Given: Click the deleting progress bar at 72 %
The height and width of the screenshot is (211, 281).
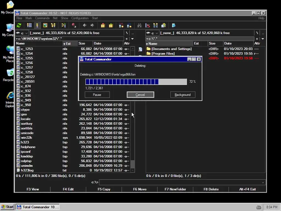Looking at the screenshot, I should tap(136, 82).
